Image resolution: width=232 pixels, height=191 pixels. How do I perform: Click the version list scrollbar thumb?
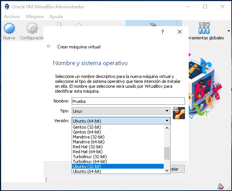coord(167,153)
